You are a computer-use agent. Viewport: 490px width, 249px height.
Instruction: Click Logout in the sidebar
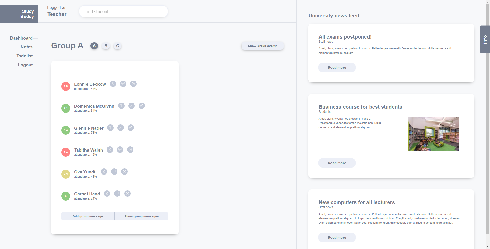(x=25, y=65)
